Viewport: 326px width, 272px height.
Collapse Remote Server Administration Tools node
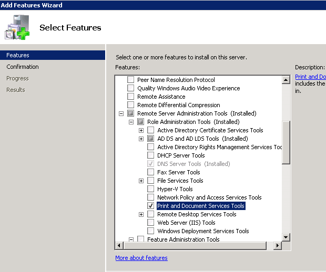point(121,113)
